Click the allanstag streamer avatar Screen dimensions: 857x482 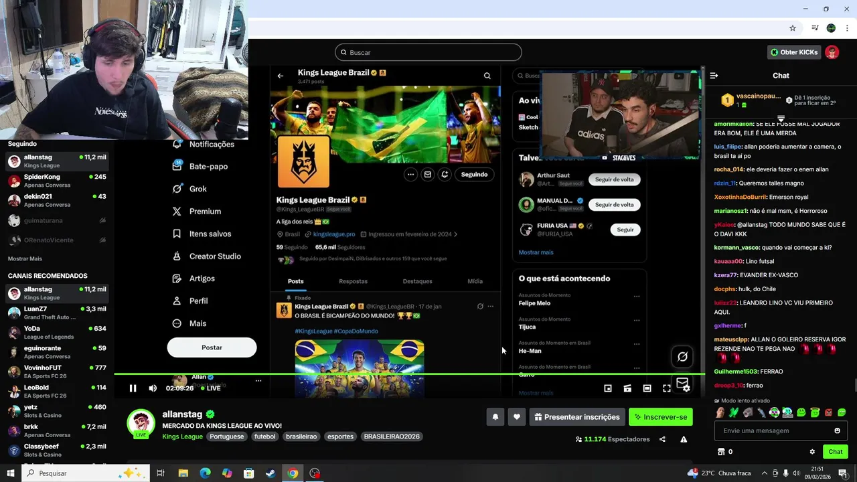[141, 423]
